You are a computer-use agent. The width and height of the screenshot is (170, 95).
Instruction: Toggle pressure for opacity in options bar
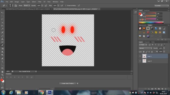46,6
